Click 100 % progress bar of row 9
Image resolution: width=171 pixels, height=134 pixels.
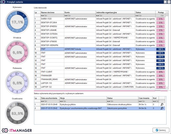coord(160,49)
